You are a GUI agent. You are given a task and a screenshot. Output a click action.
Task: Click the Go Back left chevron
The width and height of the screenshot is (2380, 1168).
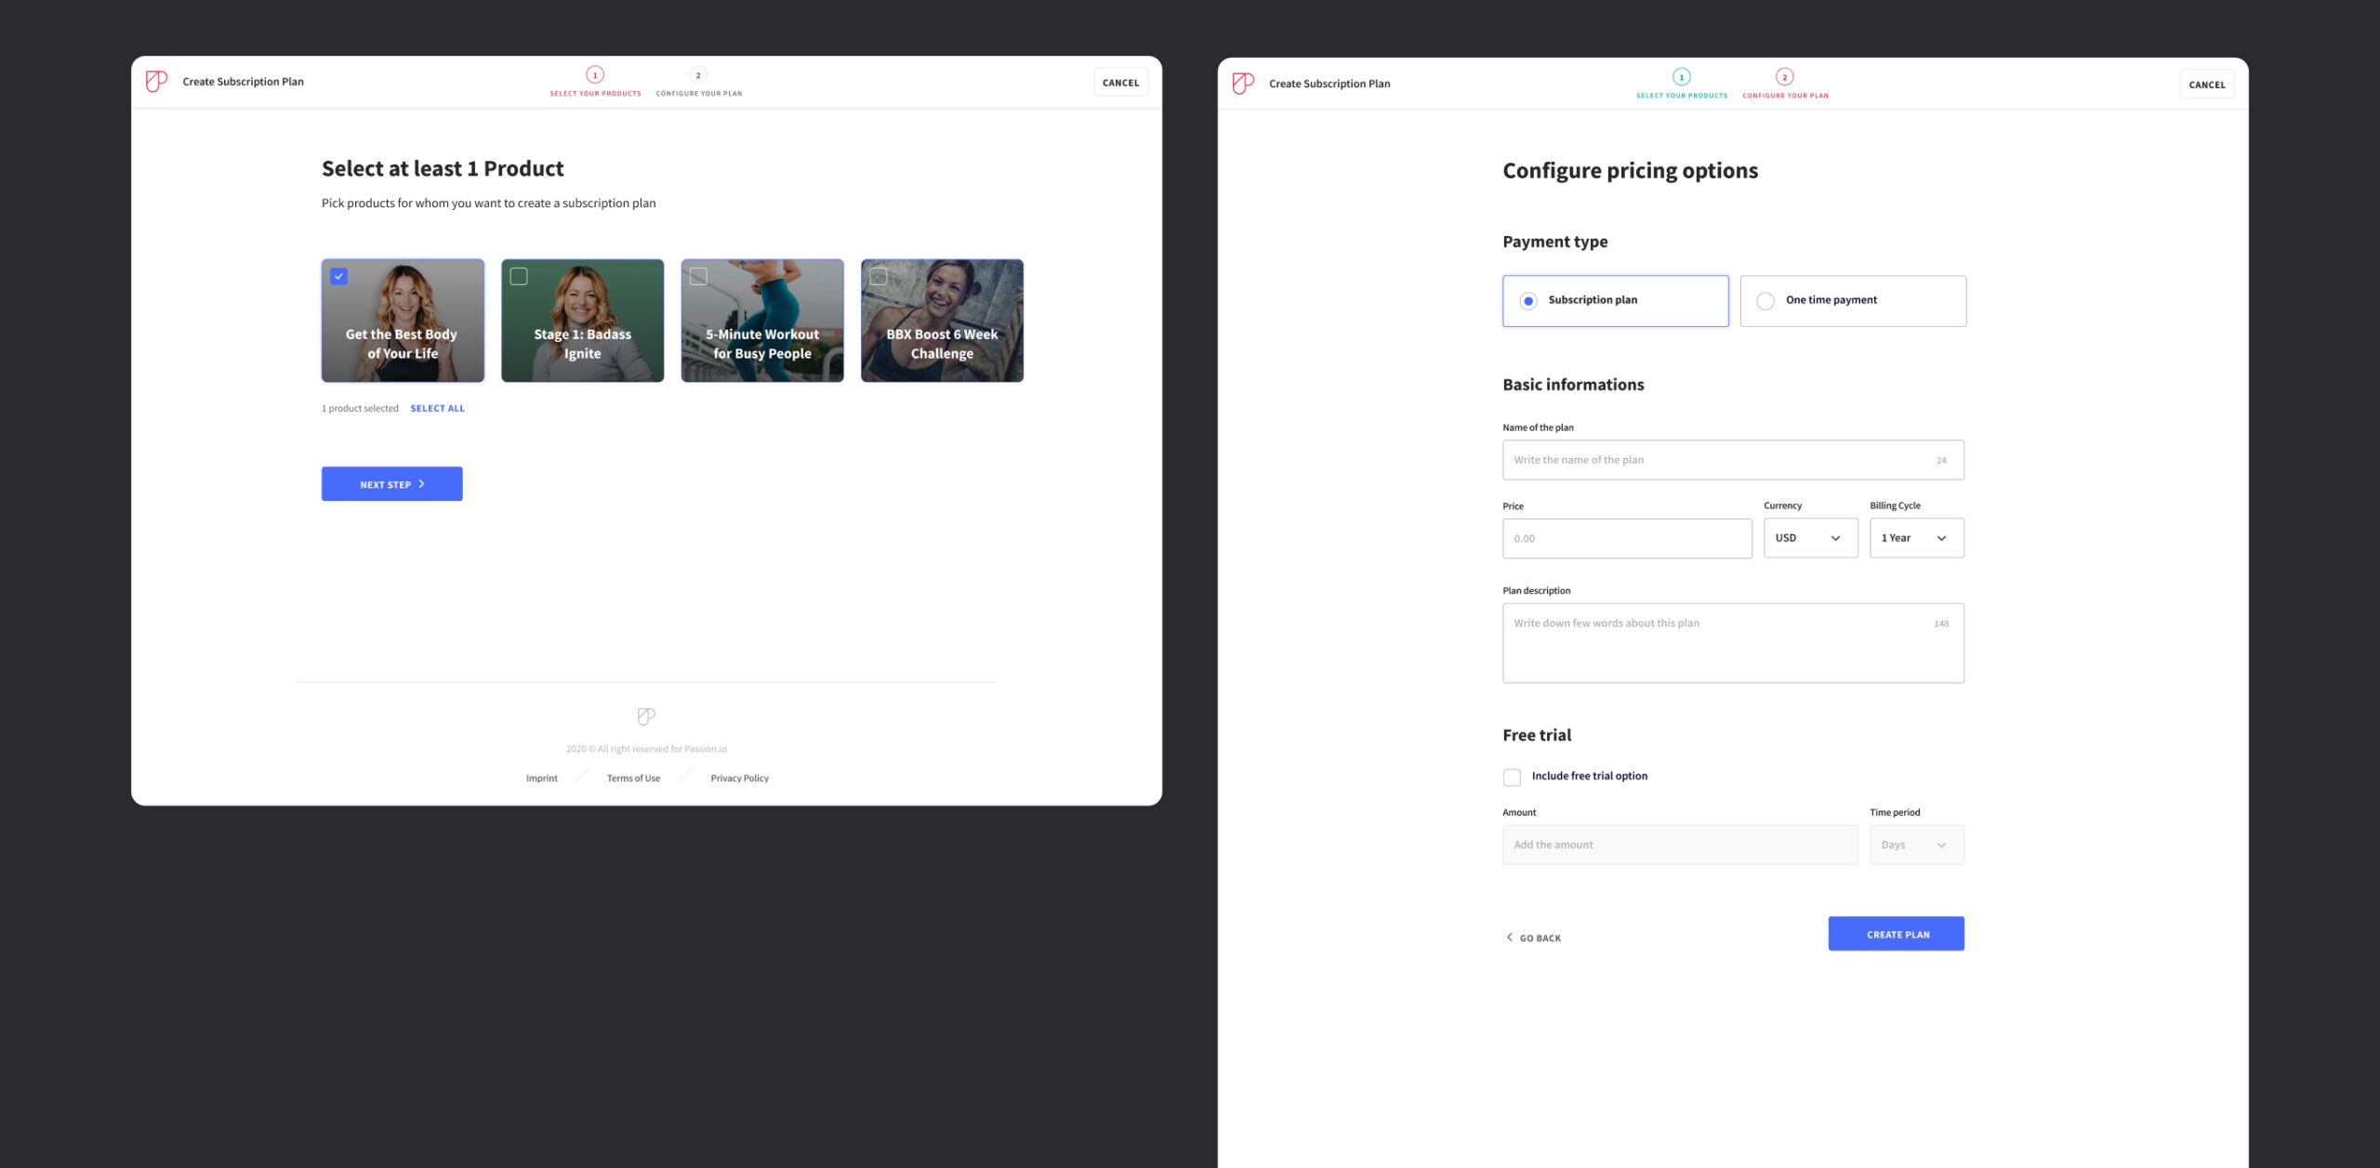point(1510,937)
